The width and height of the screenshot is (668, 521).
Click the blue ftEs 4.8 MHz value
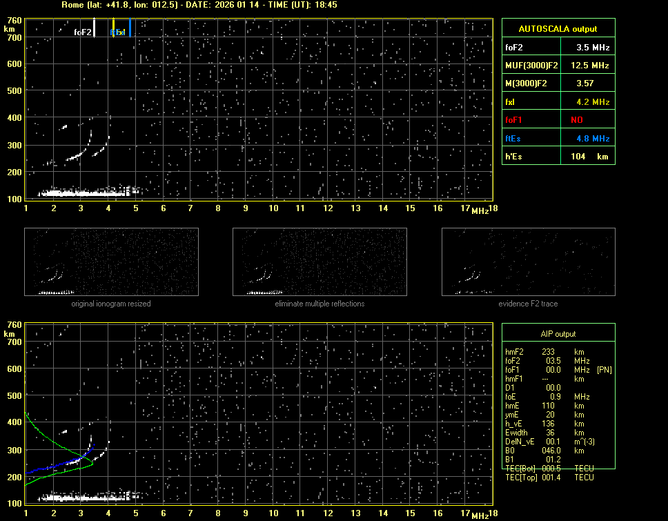pyautogui.click(x=593, y=138)
